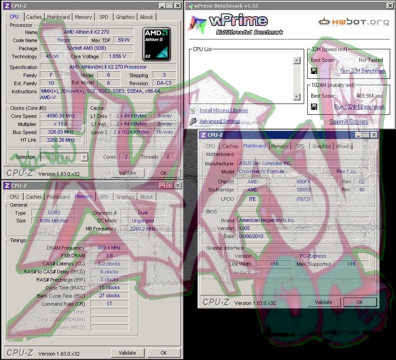Click OK in the Memory CPU-Z window
The image size is (396, 360).
tap(164, 353)
